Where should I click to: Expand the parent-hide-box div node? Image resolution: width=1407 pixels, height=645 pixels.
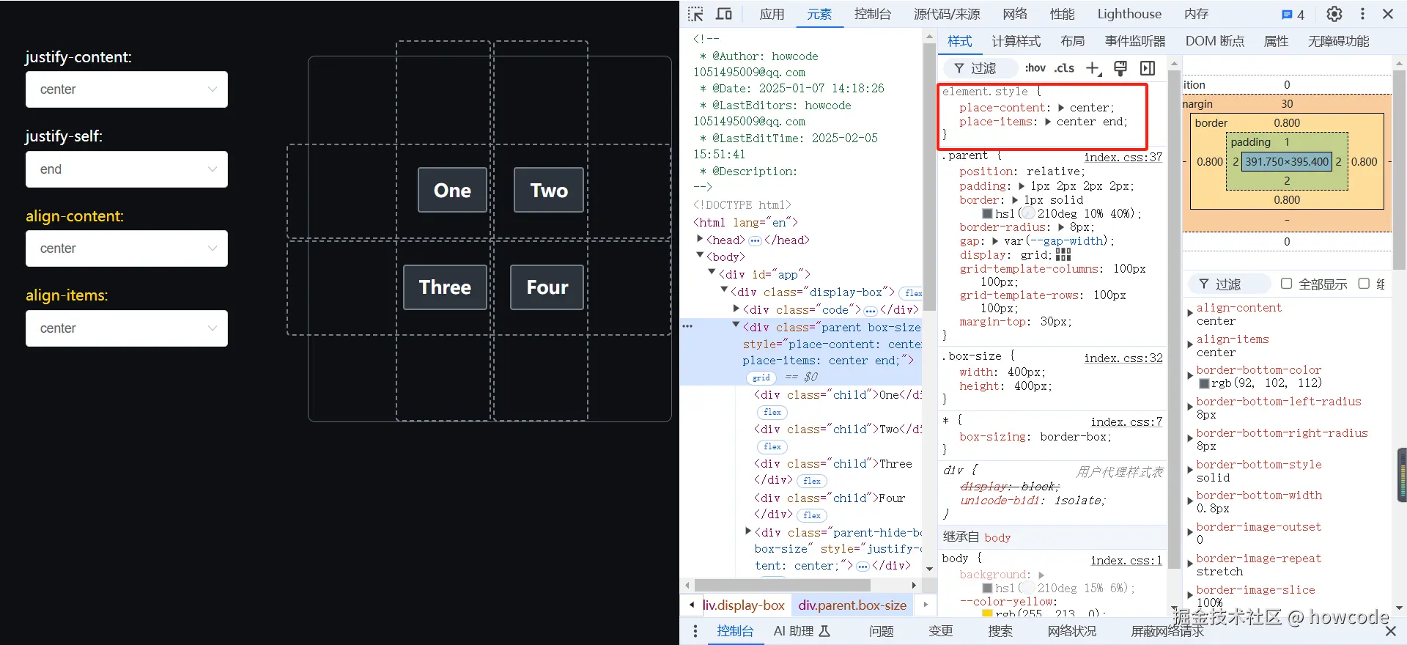pos(748,531)
